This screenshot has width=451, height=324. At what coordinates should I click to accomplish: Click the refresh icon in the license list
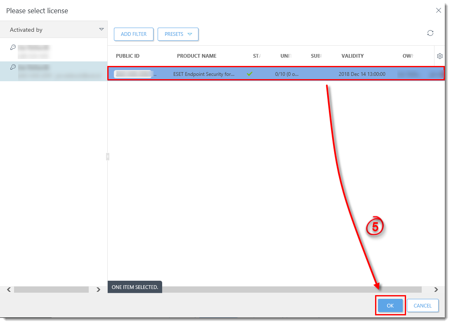coord(430,33)
